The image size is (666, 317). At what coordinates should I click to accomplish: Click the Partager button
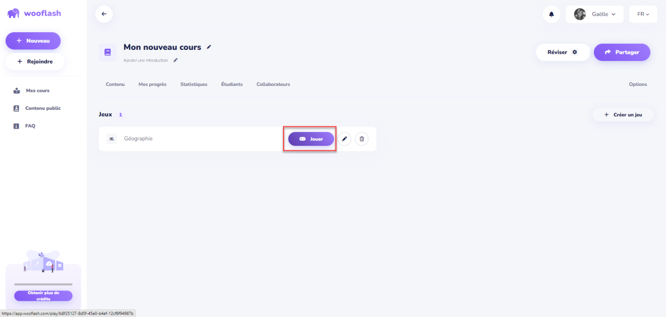622,52
